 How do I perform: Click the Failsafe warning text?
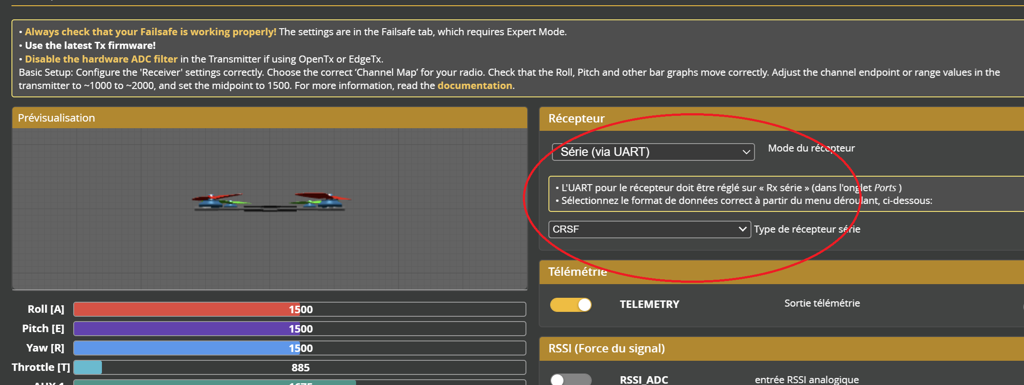[x=150, y=32]
